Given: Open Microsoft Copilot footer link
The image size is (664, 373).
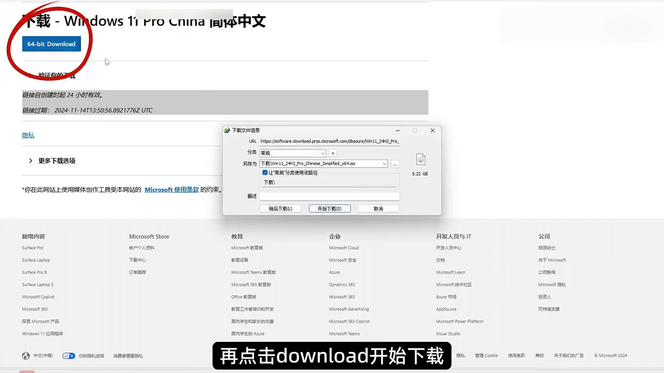Looking at the screenshot, I should [38, 297].
